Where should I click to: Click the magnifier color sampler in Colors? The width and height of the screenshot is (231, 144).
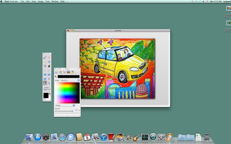(56, 77)
